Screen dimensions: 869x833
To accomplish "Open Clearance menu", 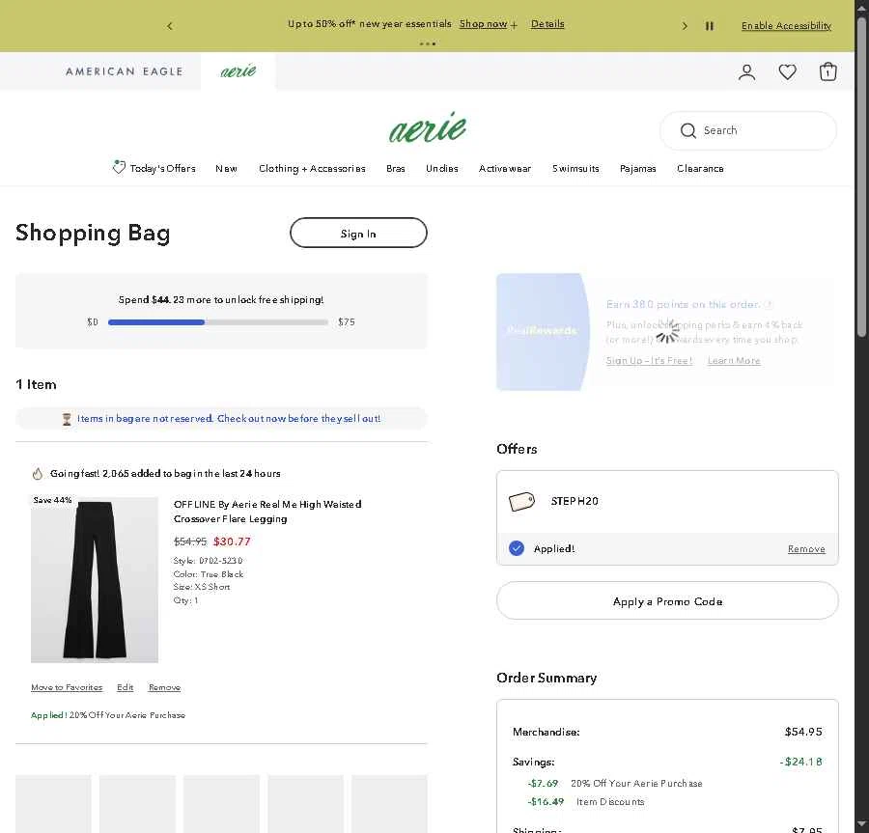I will pyautogui.click(x=700, y=168).
